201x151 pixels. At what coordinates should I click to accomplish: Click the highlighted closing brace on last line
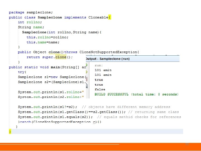pos(10,131)
